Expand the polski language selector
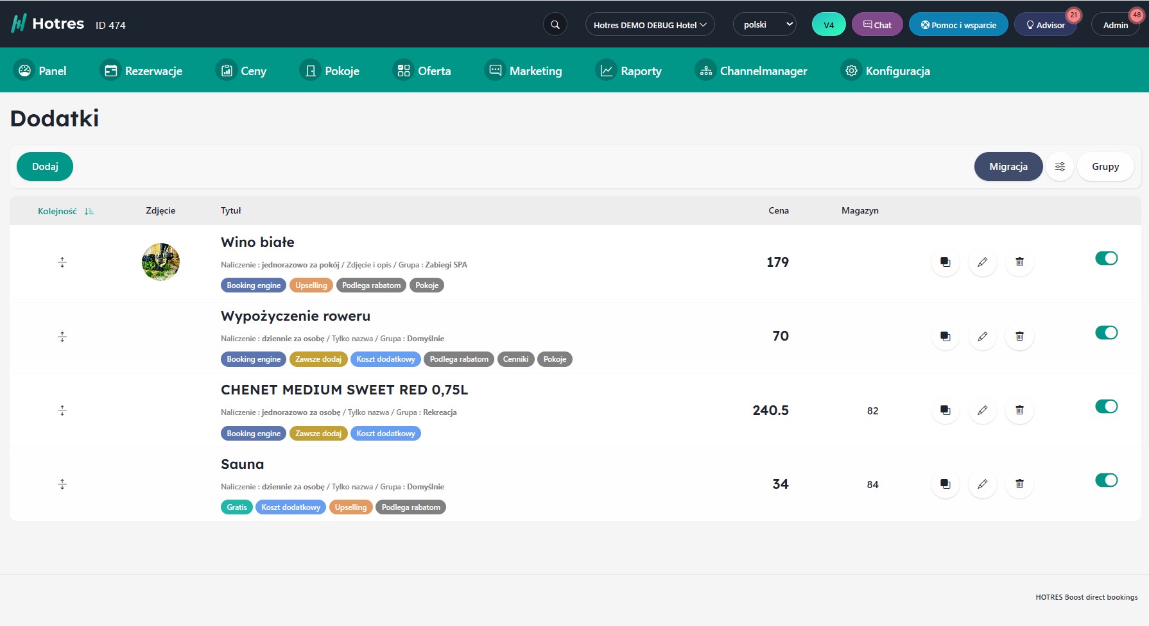1149x626 pixels. (x=765, y=25)
